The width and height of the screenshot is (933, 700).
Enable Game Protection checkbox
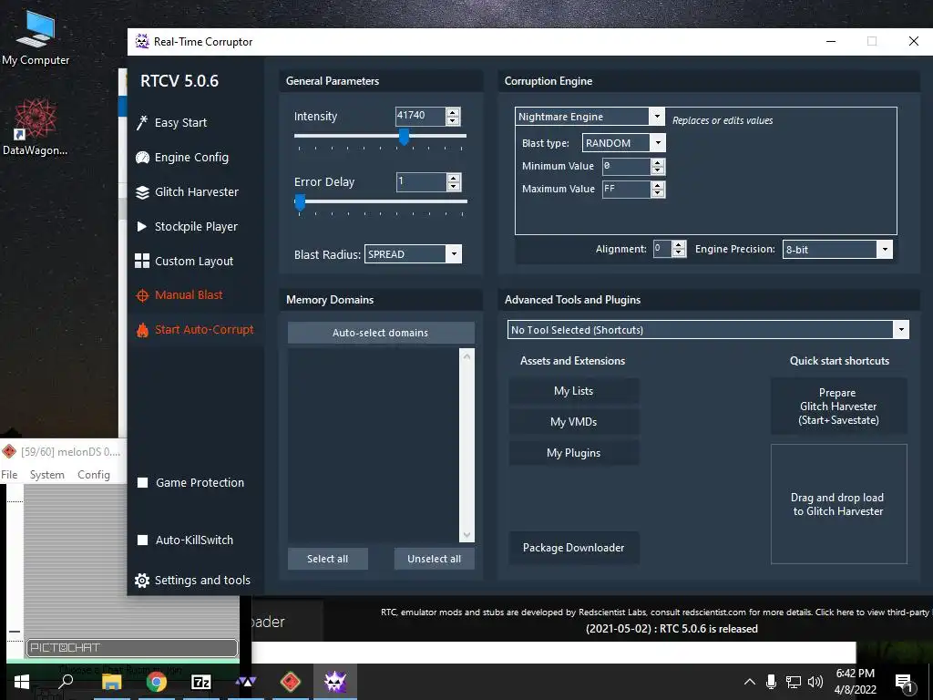pyautogui.click(x=143, y=483)
